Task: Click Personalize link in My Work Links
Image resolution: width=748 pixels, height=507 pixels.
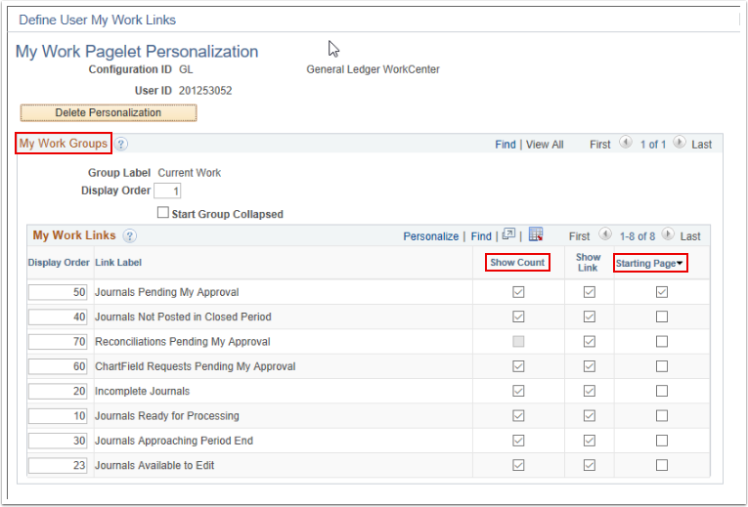Action: pos(431,236)
